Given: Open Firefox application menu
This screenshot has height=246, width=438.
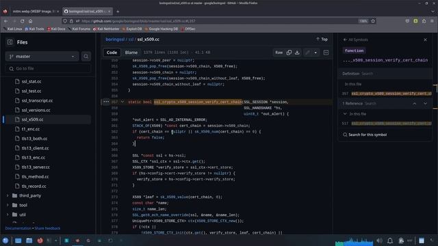Looking at the screenshot, I should (433, 21).
